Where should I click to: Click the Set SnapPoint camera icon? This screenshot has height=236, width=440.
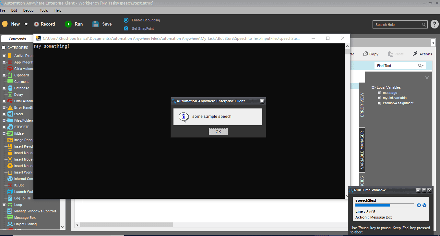[x=126, y=28]
